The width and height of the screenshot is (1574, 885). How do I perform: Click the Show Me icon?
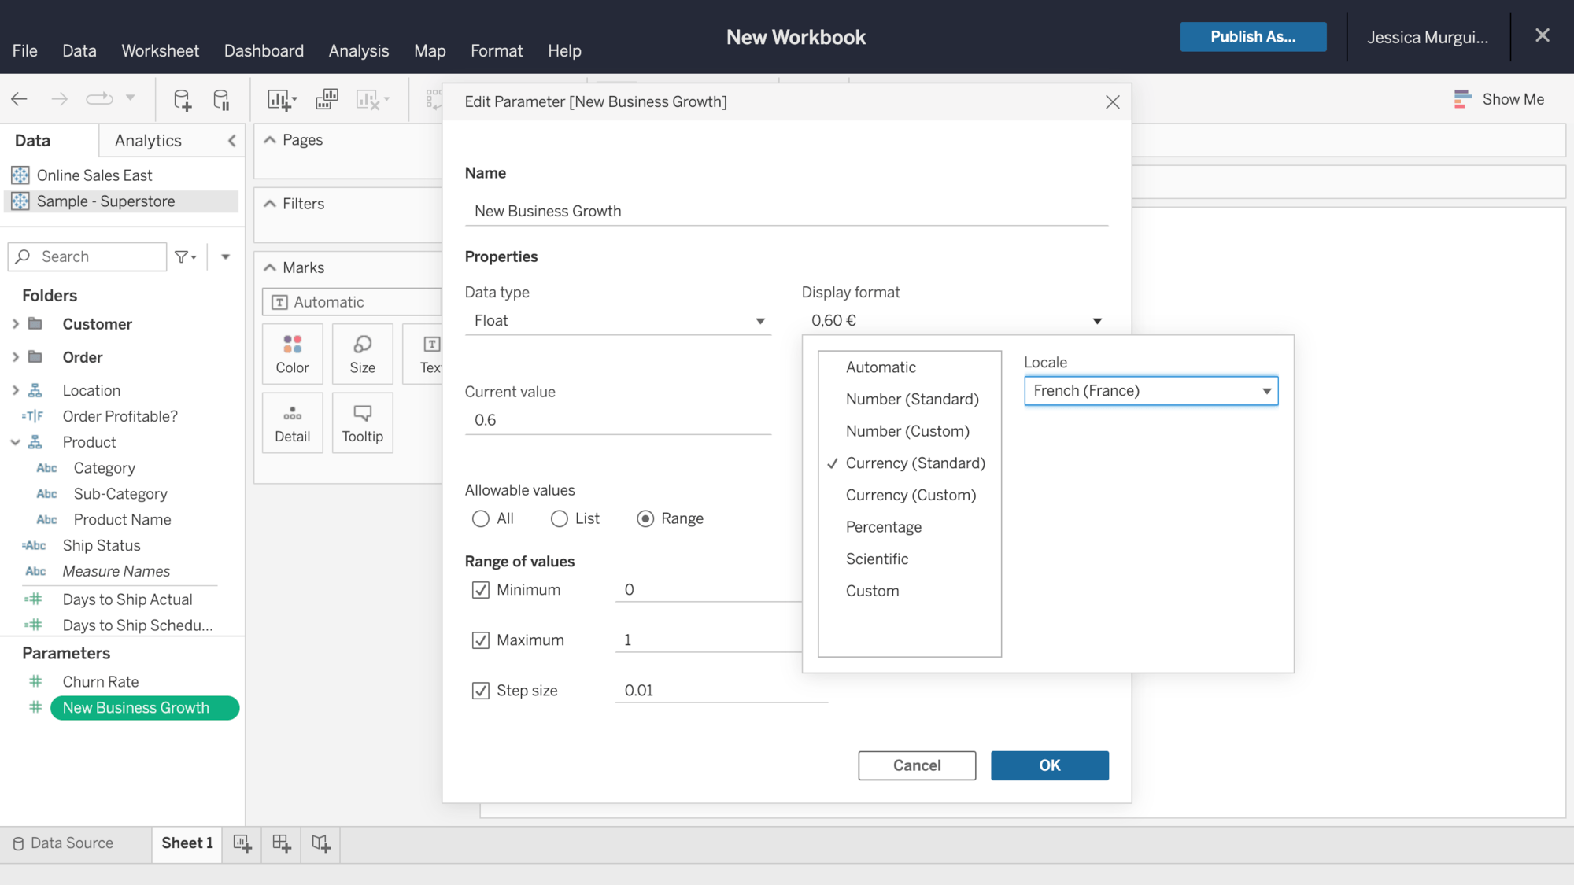coord(1462,99)
